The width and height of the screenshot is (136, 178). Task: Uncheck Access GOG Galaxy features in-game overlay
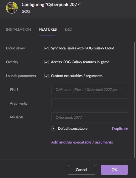(46, 62)
